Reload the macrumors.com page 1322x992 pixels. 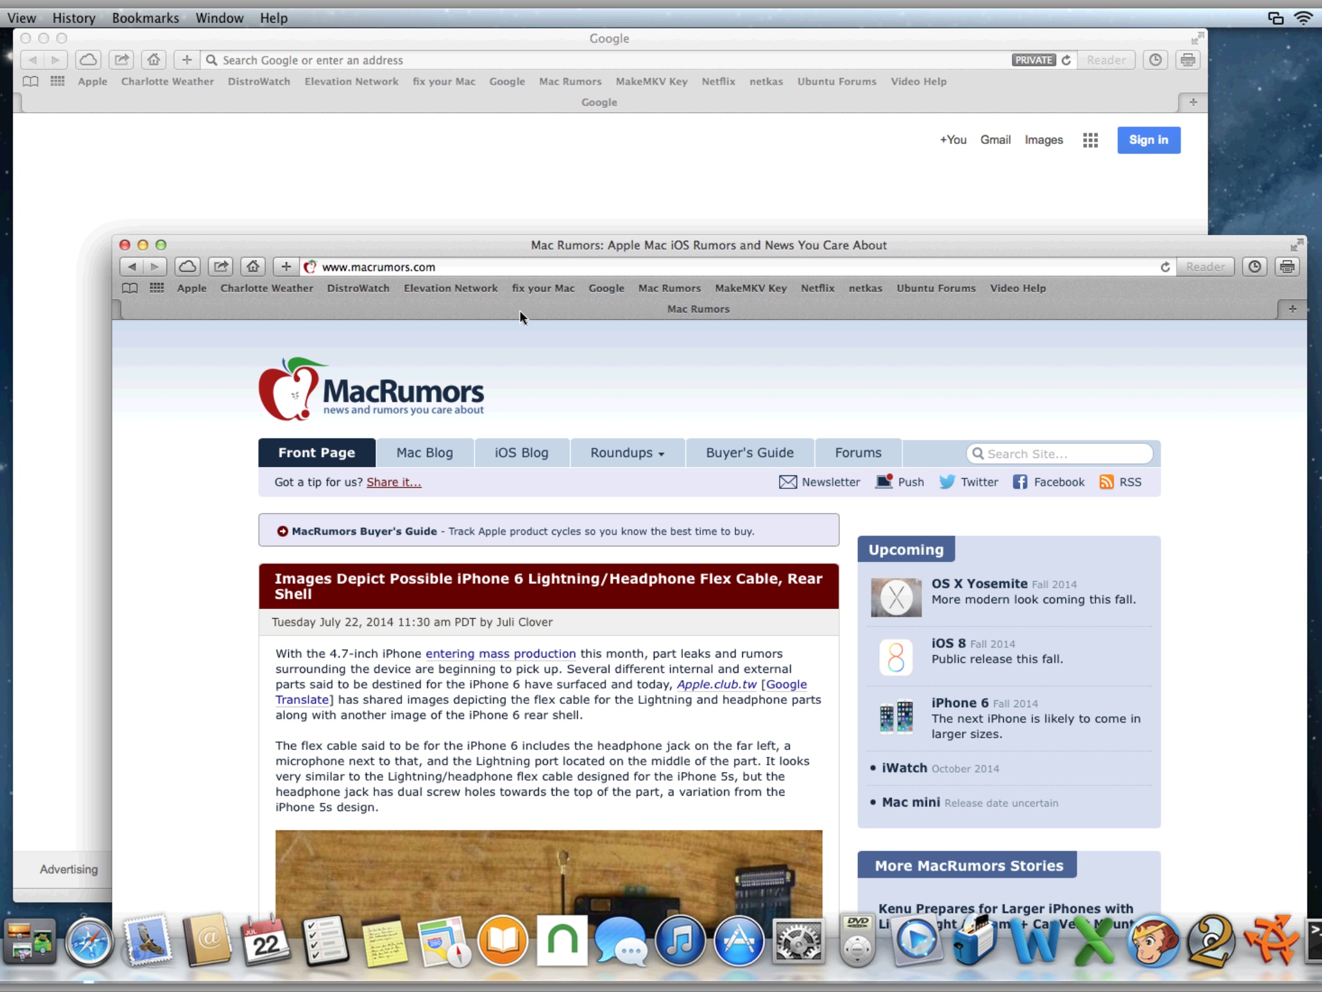point(1165,267)
